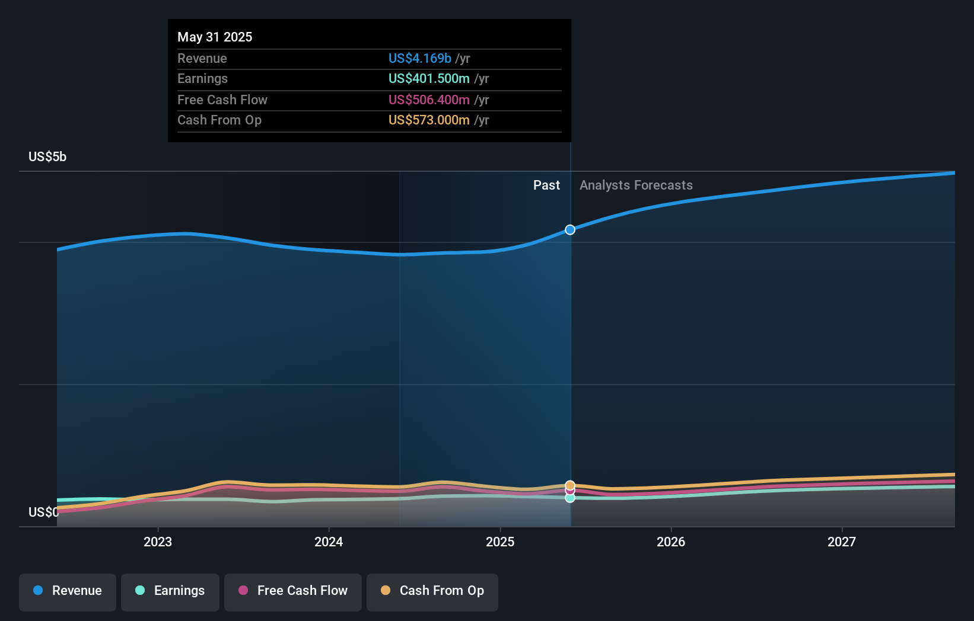Click the US$0 y-axis label
The height and width of the screenshot is (621, 974).
(44, 512)
